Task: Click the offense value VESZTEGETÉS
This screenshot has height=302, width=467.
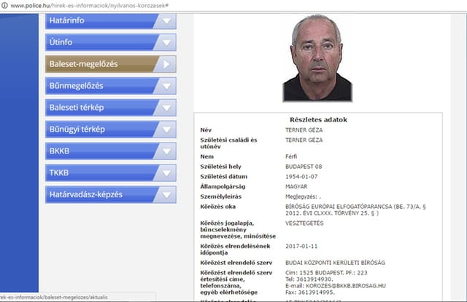Action: 304,223
